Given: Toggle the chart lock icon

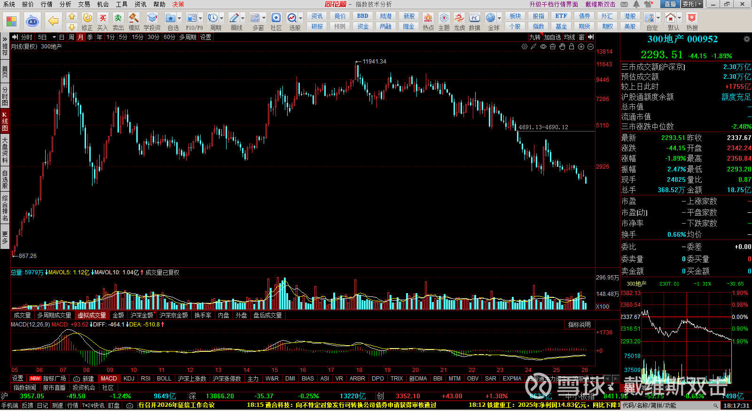Looking at the screenshot, I should click(x=572, y=47).
